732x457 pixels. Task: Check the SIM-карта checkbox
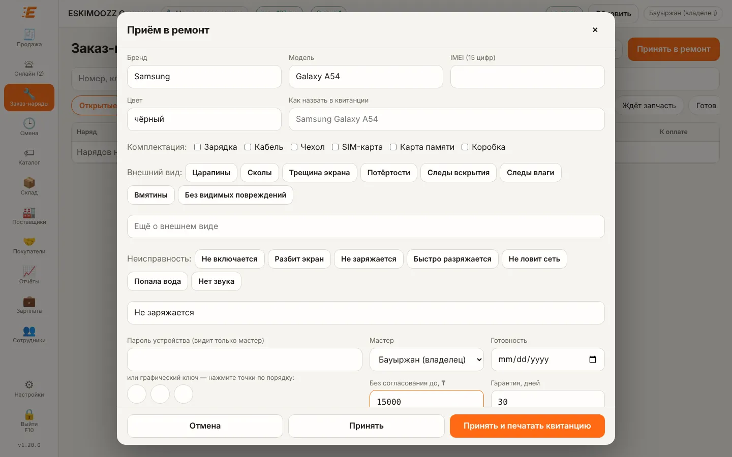coord(335,147)
